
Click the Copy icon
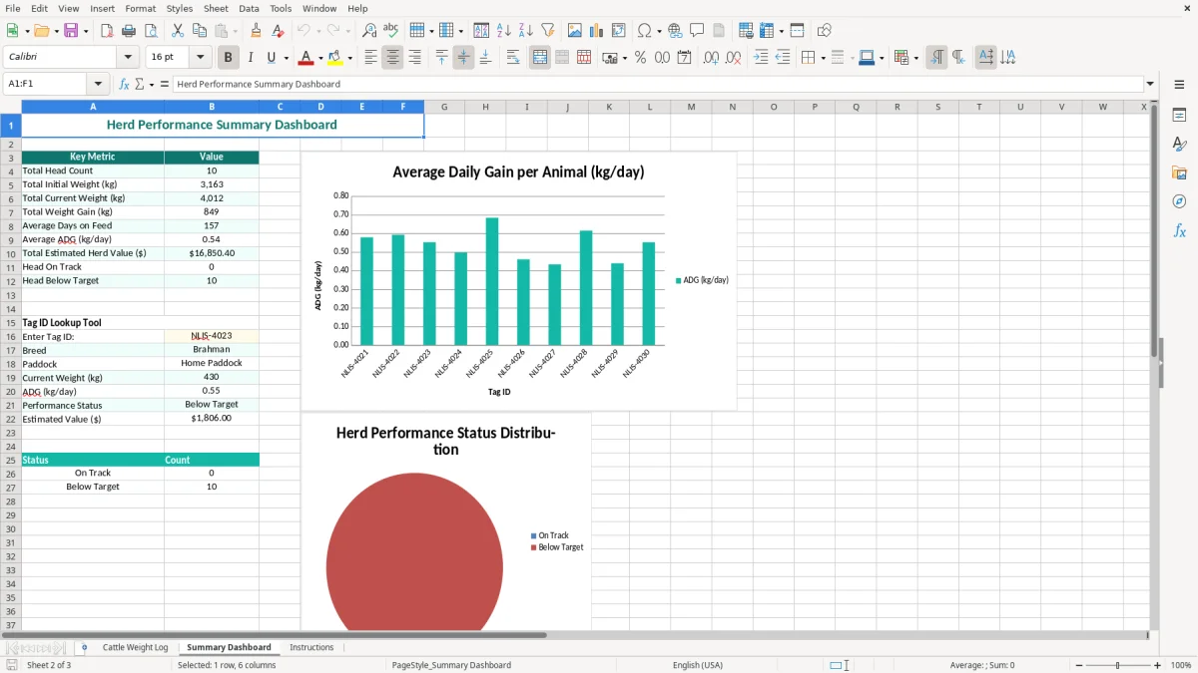pos(199,31)
